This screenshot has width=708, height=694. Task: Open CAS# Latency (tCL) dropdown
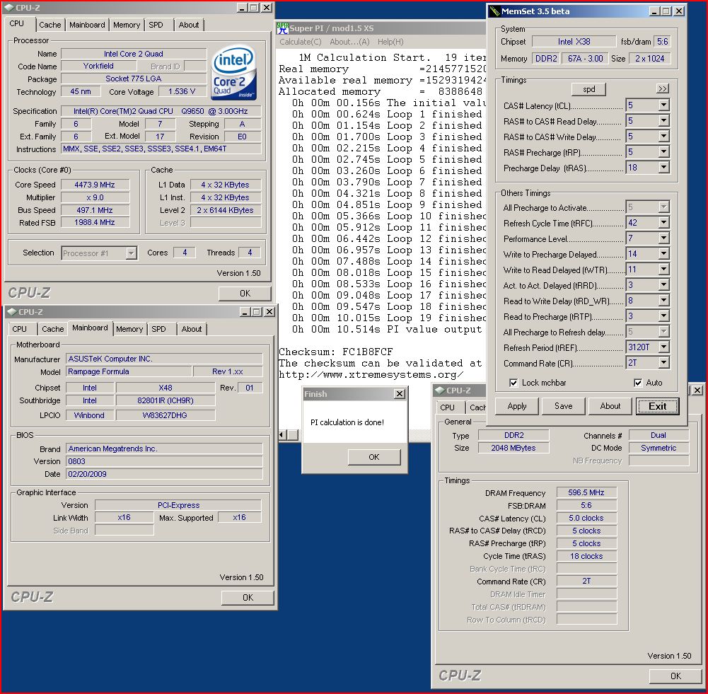click(663, 105)
